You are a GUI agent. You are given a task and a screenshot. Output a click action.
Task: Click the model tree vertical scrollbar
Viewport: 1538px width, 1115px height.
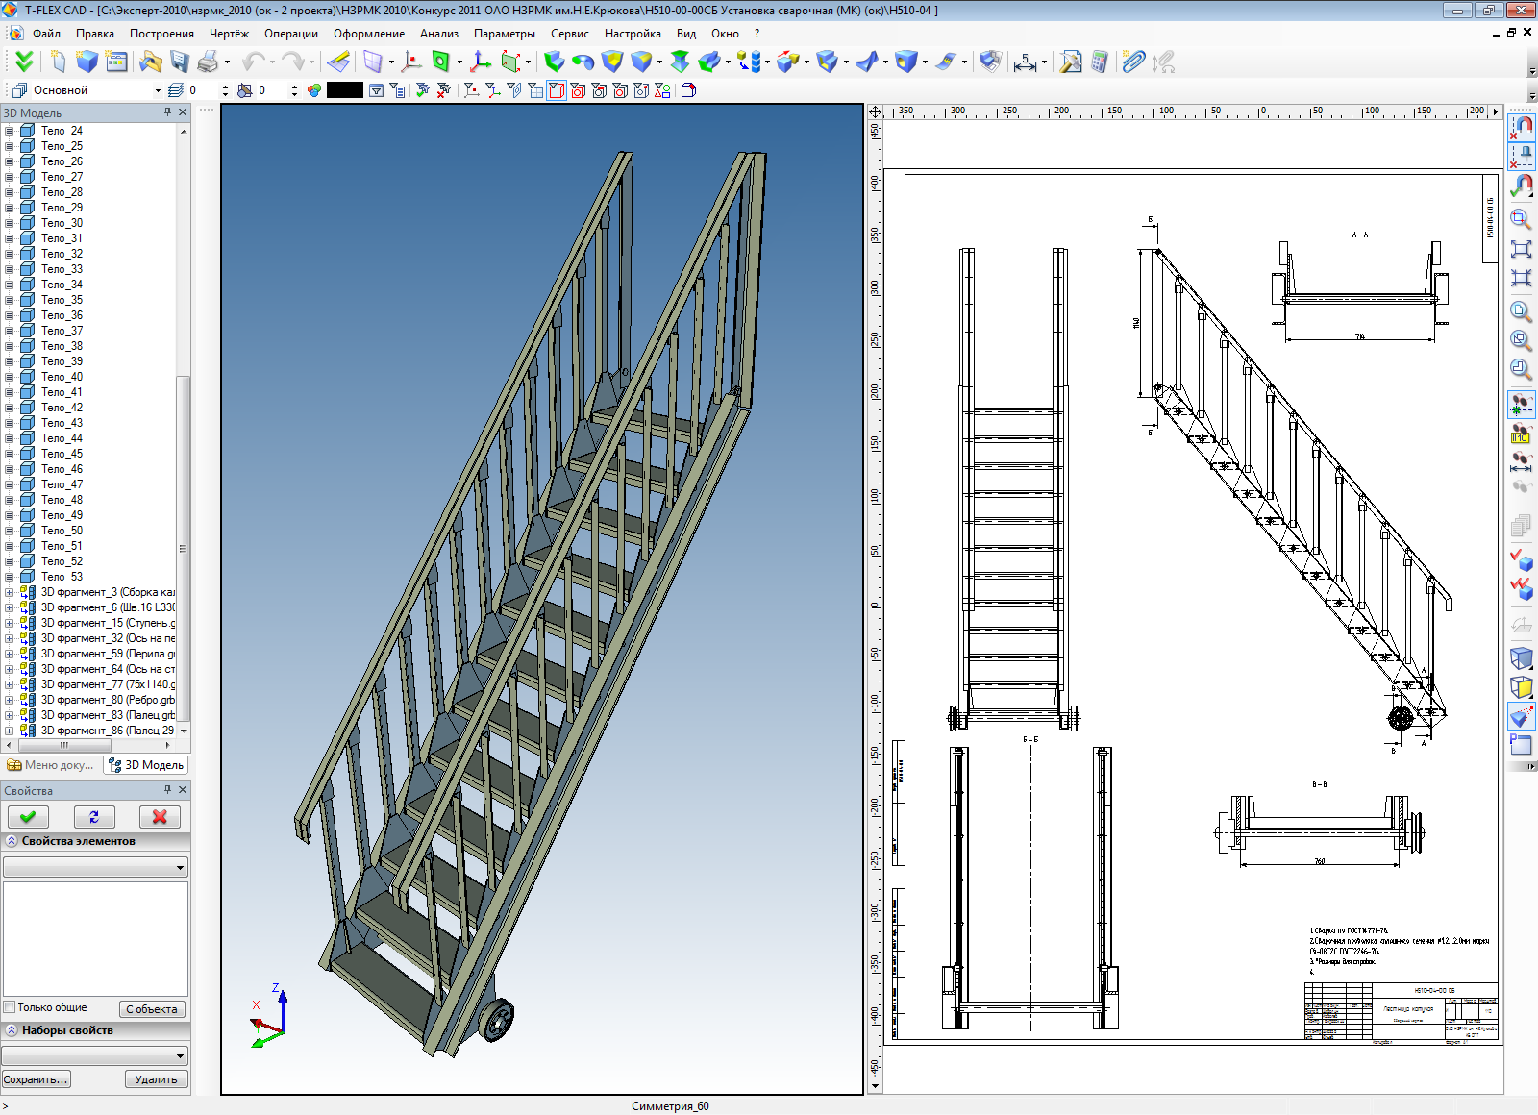click(x=183, y=548)
